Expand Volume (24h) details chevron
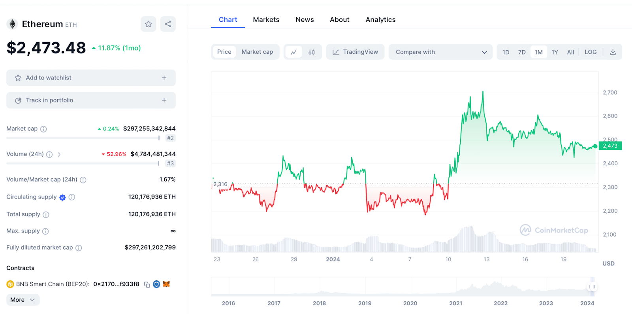This screenshot has width=632, height=314. [59, 155]
